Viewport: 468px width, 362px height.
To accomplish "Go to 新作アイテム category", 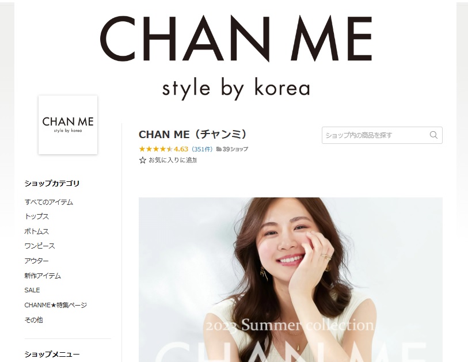I will coord(43,276).
